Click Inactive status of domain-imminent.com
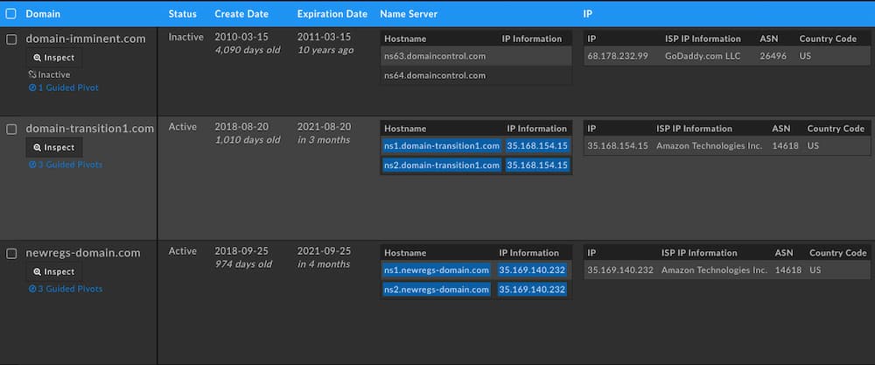The height and width of the screenshot is (365, 875). point(185,37)
